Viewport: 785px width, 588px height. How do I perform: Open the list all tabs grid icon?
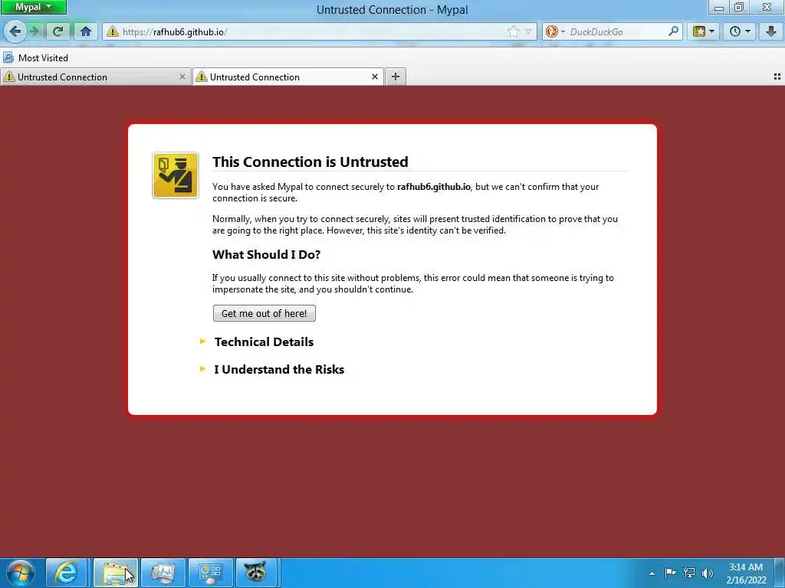[x=777, y=77]
